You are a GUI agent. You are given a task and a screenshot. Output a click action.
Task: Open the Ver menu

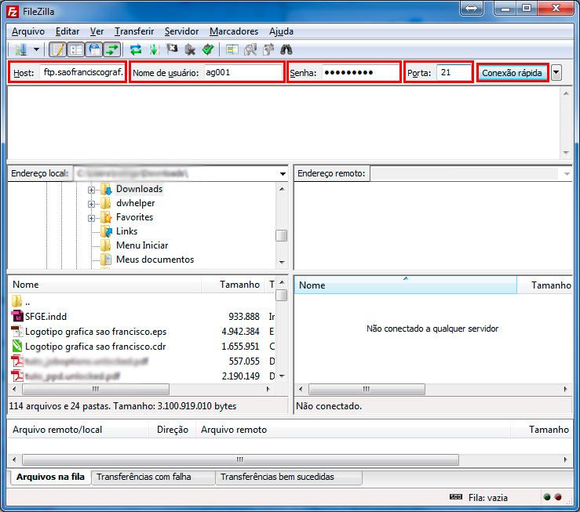pos(97,31)
